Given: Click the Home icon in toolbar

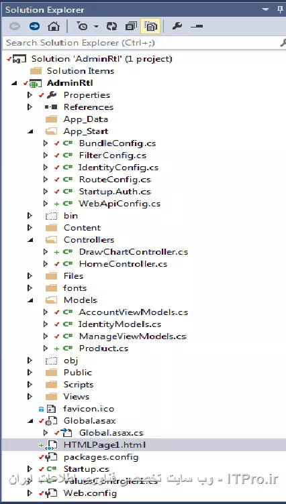Looking at the screenshot, I should click(54, 26).
